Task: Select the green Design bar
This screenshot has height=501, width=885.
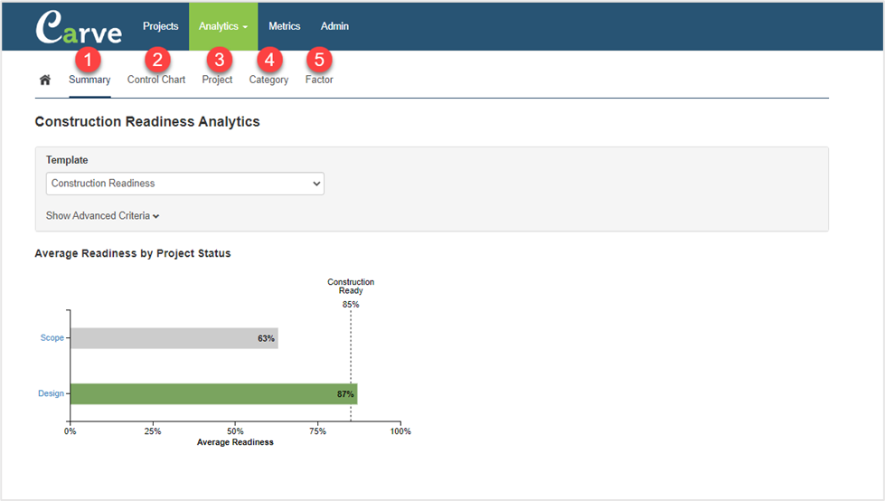Action: 214,393
